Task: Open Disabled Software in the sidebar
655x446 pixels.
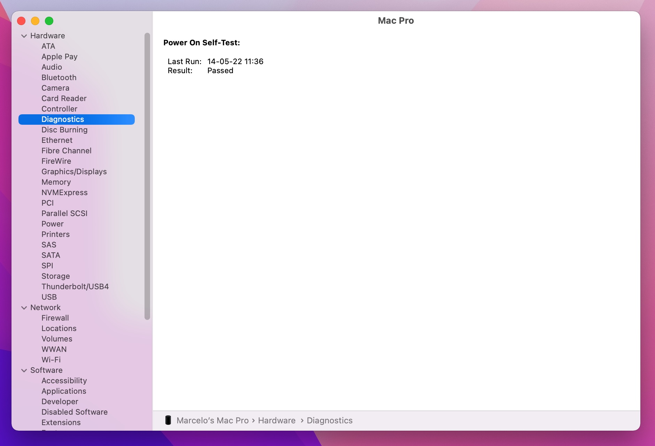Action: pyautogui.click(x=75, y=412)
